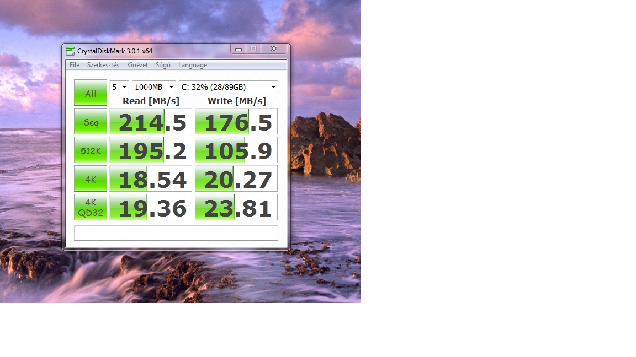This screenshot has width=636, height=357.
Task: Run all benchmarks with the All button
Action: [x=91, y=93]
